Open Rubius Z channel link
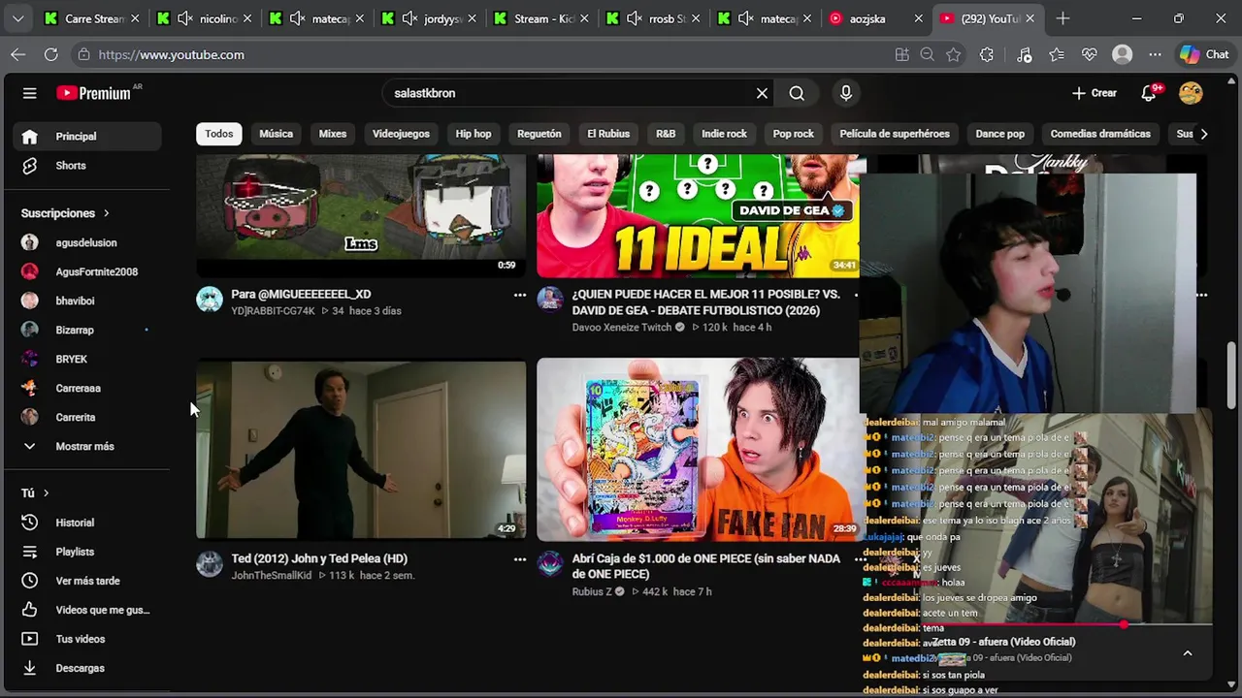Viewport: 1242px width, 698px height. (592, 591)
